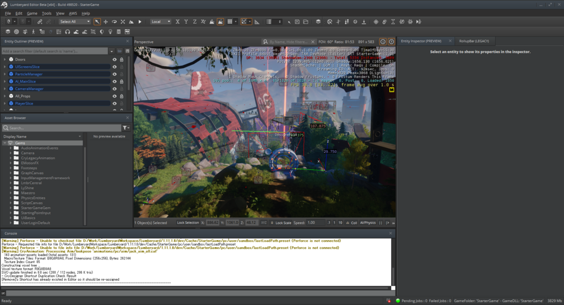Collapse the Gems folder in Asset Browser
This screenshot has width=564, height=305.
click(x=4, y=143)
